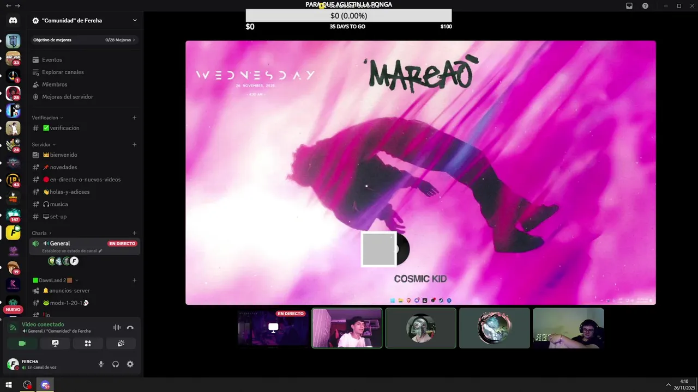Click the F avatar in General voice users
This screenshot has height=392, width=698.
(74, 261)
